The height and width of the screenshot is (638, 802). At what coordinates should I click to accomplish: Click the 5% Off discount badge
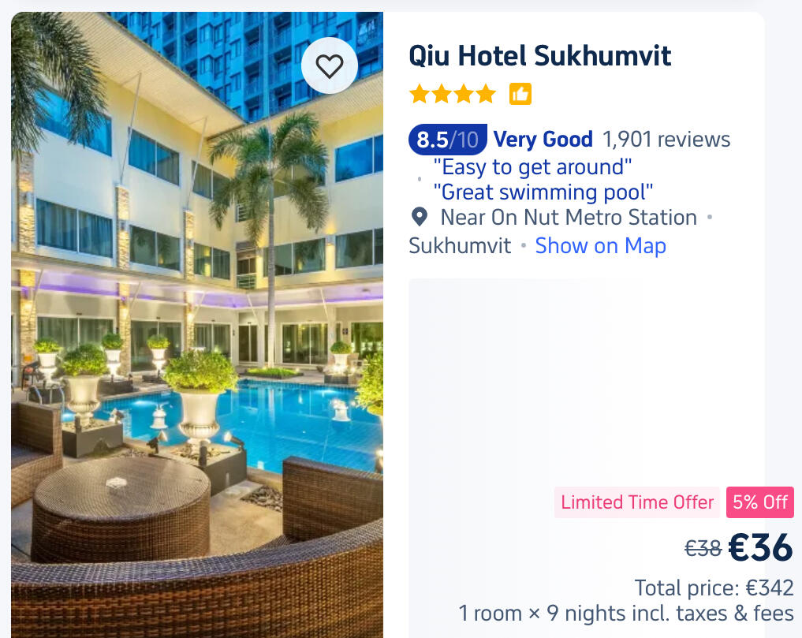[x=759, y=502]
